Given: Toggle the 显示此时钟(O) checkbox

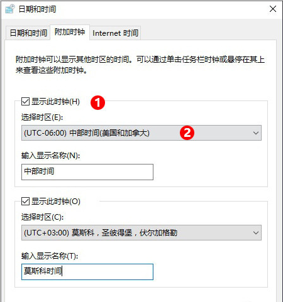Looking at the screenshot, I should (25, 202).
